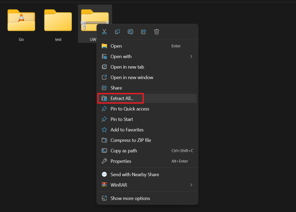This screenshot has width=296, height=212.
Task: Pin the item to Start
Action: tap(122, 119)
